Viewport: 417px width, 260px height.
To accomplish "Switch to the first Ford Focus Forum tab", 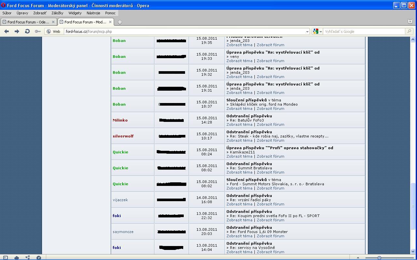I will [28, 22].
